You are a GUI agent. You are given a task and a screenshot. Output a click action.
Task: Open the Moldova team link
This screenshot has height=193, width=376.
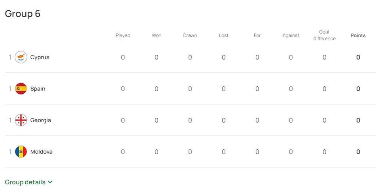pyautogui.click(x=41, y=152)
